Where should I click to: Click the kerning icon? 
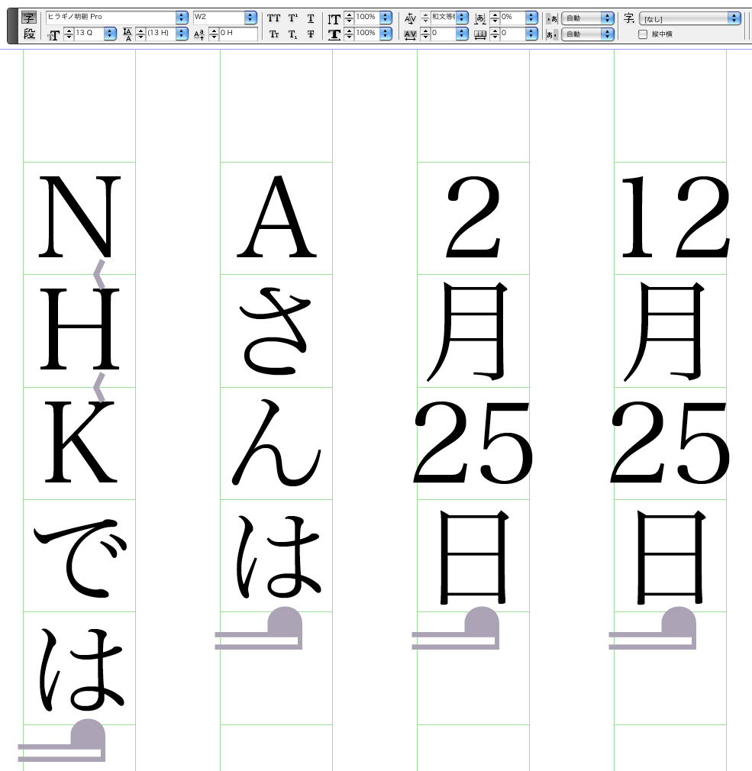[x=410, y=18]
